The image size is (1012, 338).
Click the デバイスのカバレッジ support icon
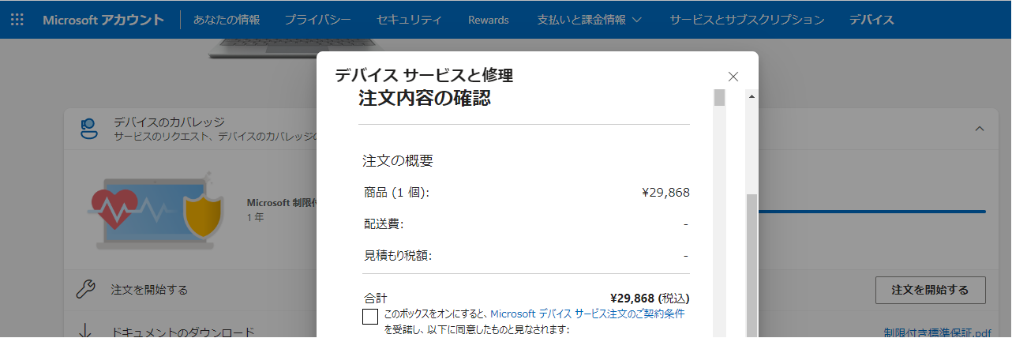(89, 129)
